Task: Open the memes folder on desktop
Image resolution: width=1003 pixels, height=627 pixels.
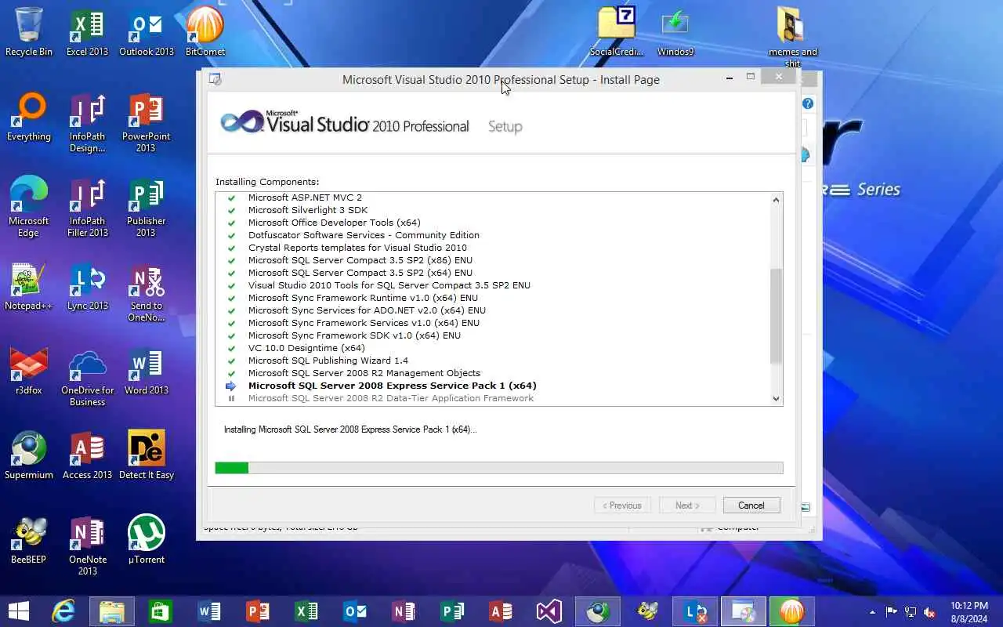Action: (792, 37)
